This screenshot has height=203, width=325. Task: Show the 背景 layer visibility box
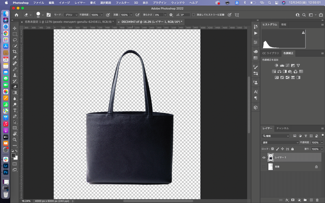(264, 167)
